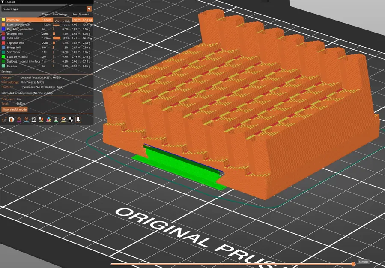Toggle tool marker arrow icon

78,120
